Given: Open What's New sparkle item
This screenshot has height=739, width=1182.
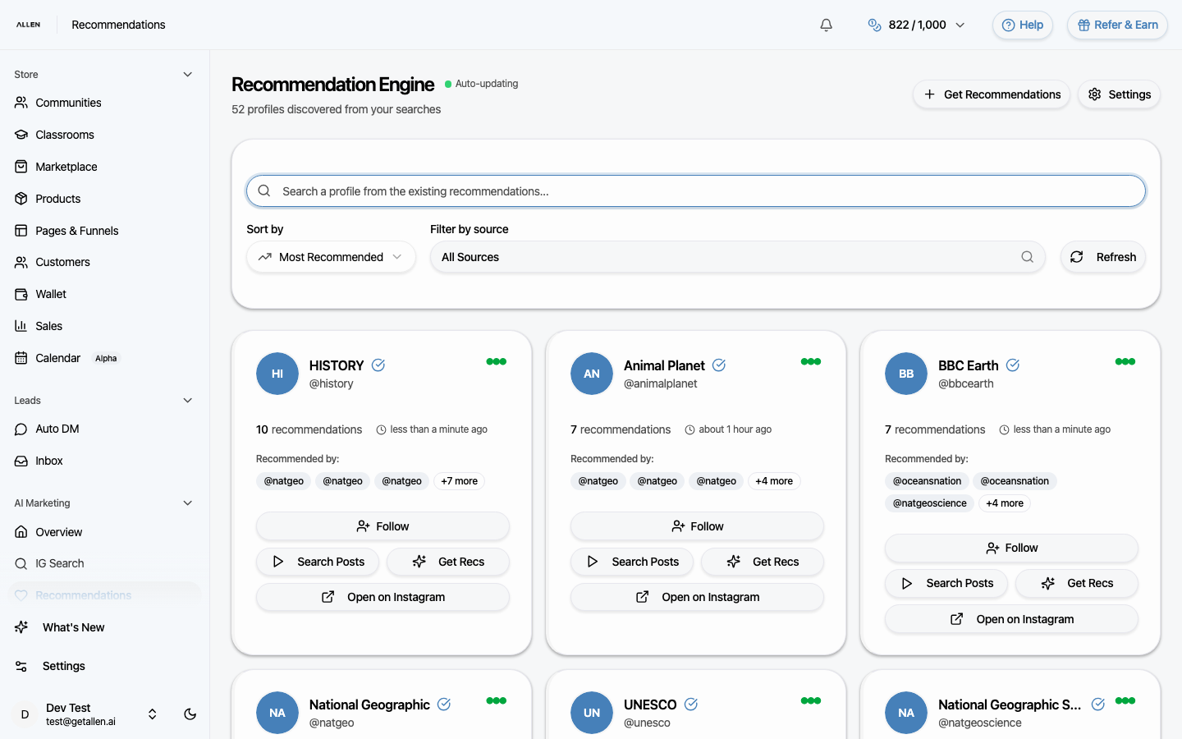Looking at the screenshot, I should 73,627.
